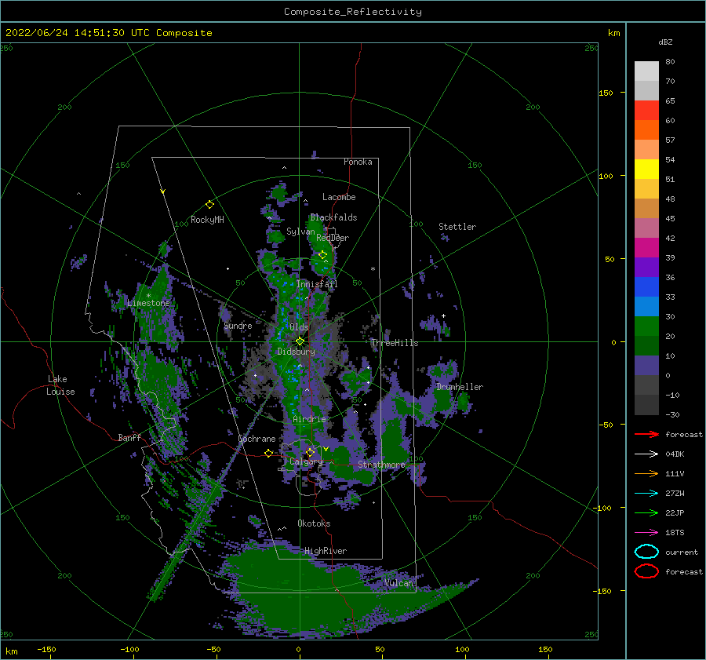
Task: Select the yellow 51-54 dBZ swatch
Action: tap(646, 169)
